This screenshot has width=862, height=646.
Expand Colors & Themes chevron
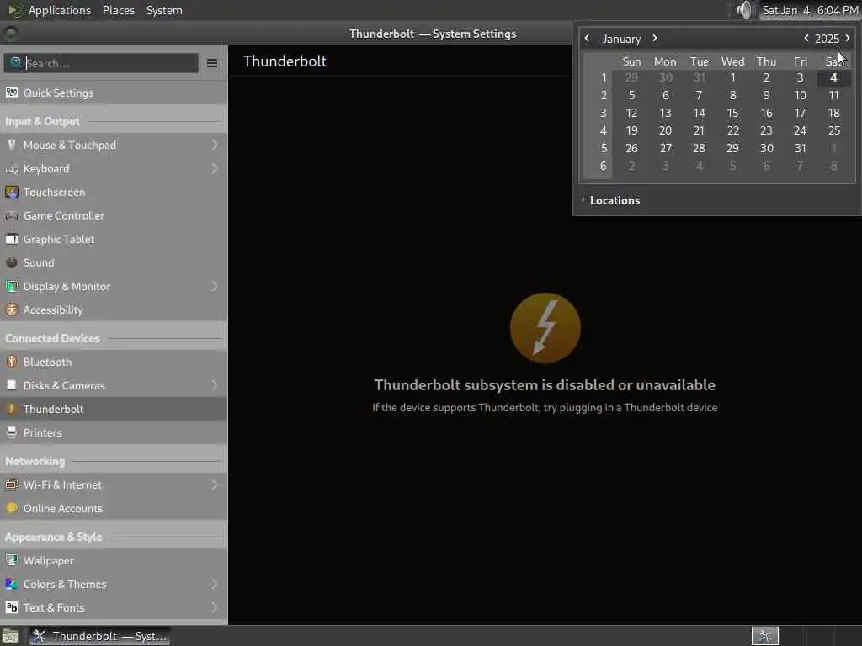(215, 584)
